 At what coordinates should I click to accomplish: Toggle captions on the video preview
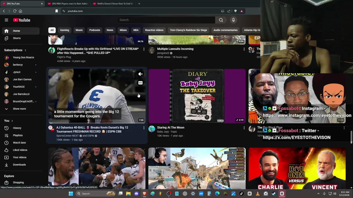(140, 83)
